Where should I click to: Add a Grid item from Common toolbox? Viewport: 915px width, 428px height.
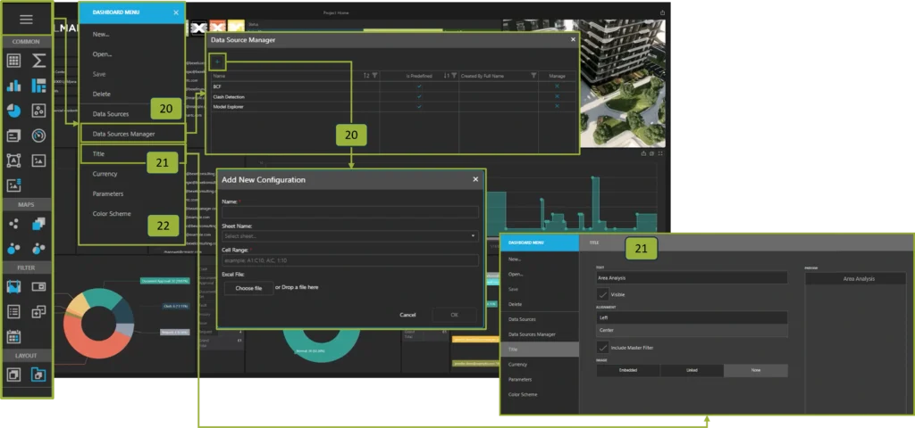tap(14, 61)
